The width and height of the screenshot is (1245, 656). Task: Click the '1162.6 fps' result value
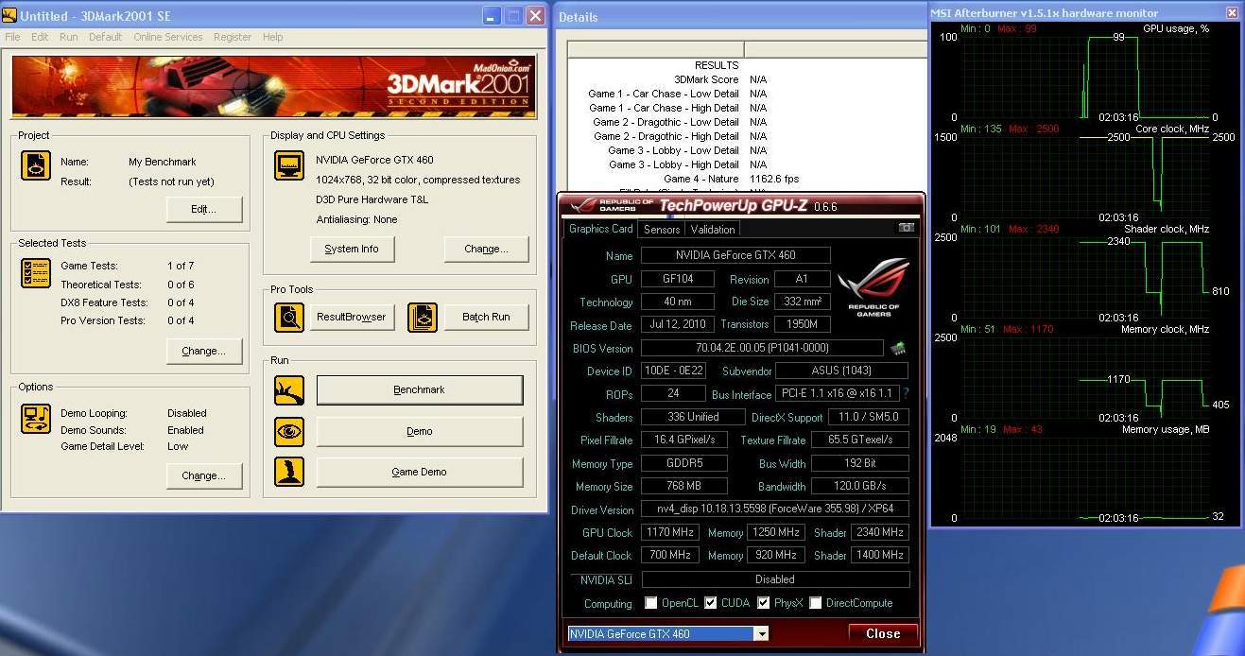click(775, 179)
